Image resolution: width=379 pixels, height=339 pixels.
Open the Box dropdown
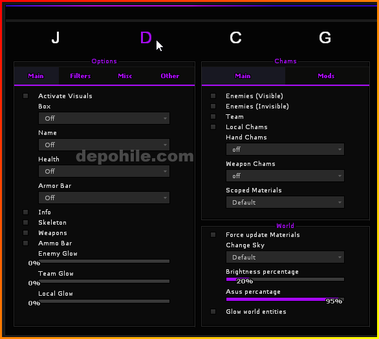tap(104, 118)
